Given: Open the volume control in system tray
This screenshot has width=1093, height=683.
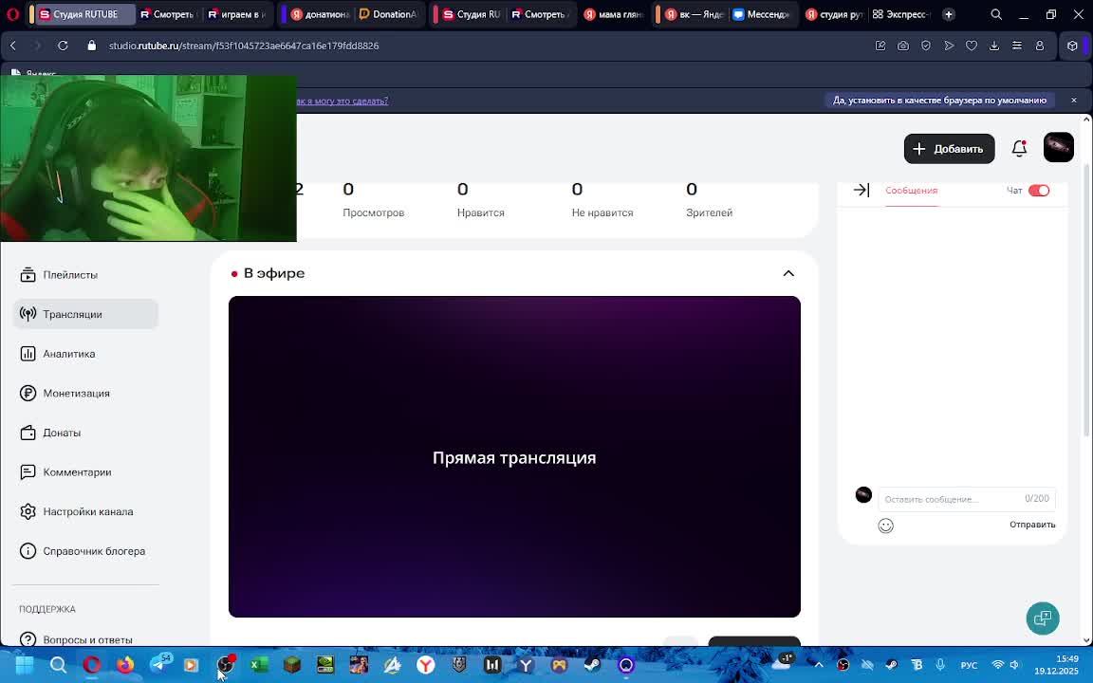Looking at the screenshot, I should click(1014, 665).
